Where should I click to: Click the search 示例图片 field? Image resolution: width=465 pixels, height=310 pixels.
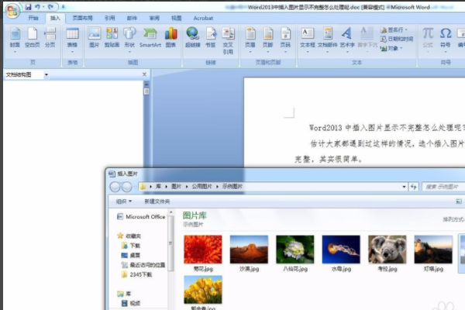click(x=443, y=187)
